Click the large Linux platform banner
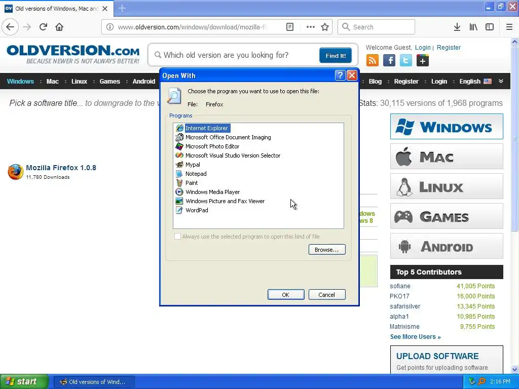This screenshot has width=519, height=389. pyautogui.click(x=447, y=186)
